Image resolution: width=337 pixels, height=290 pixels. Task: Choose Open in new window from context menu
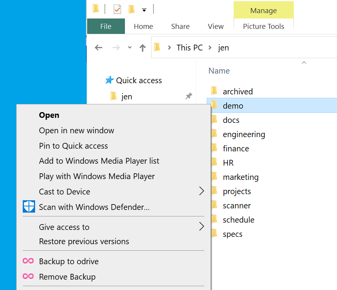coord(76,131)
